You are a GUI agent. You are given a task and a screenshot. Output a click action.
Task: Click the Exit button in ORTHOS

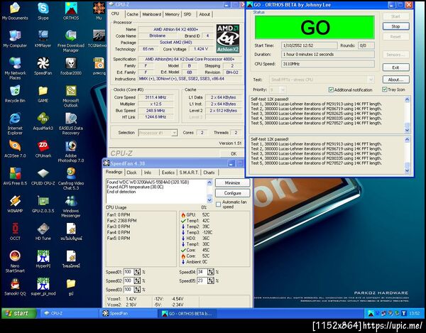tap(396, 67)
